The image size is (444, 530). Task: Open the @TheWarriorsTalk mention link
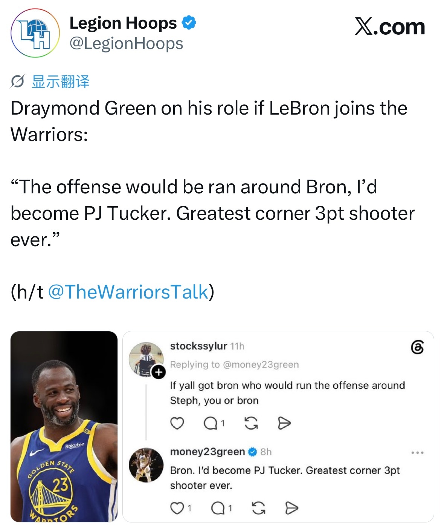point(128,292)
